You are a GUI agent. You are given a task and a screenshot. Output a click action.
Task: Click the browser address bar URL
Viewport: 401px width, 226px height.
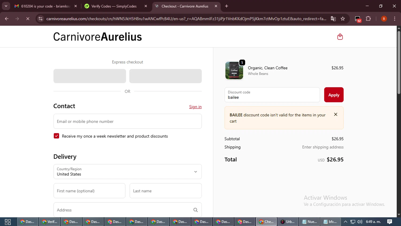tap(186, 19)
